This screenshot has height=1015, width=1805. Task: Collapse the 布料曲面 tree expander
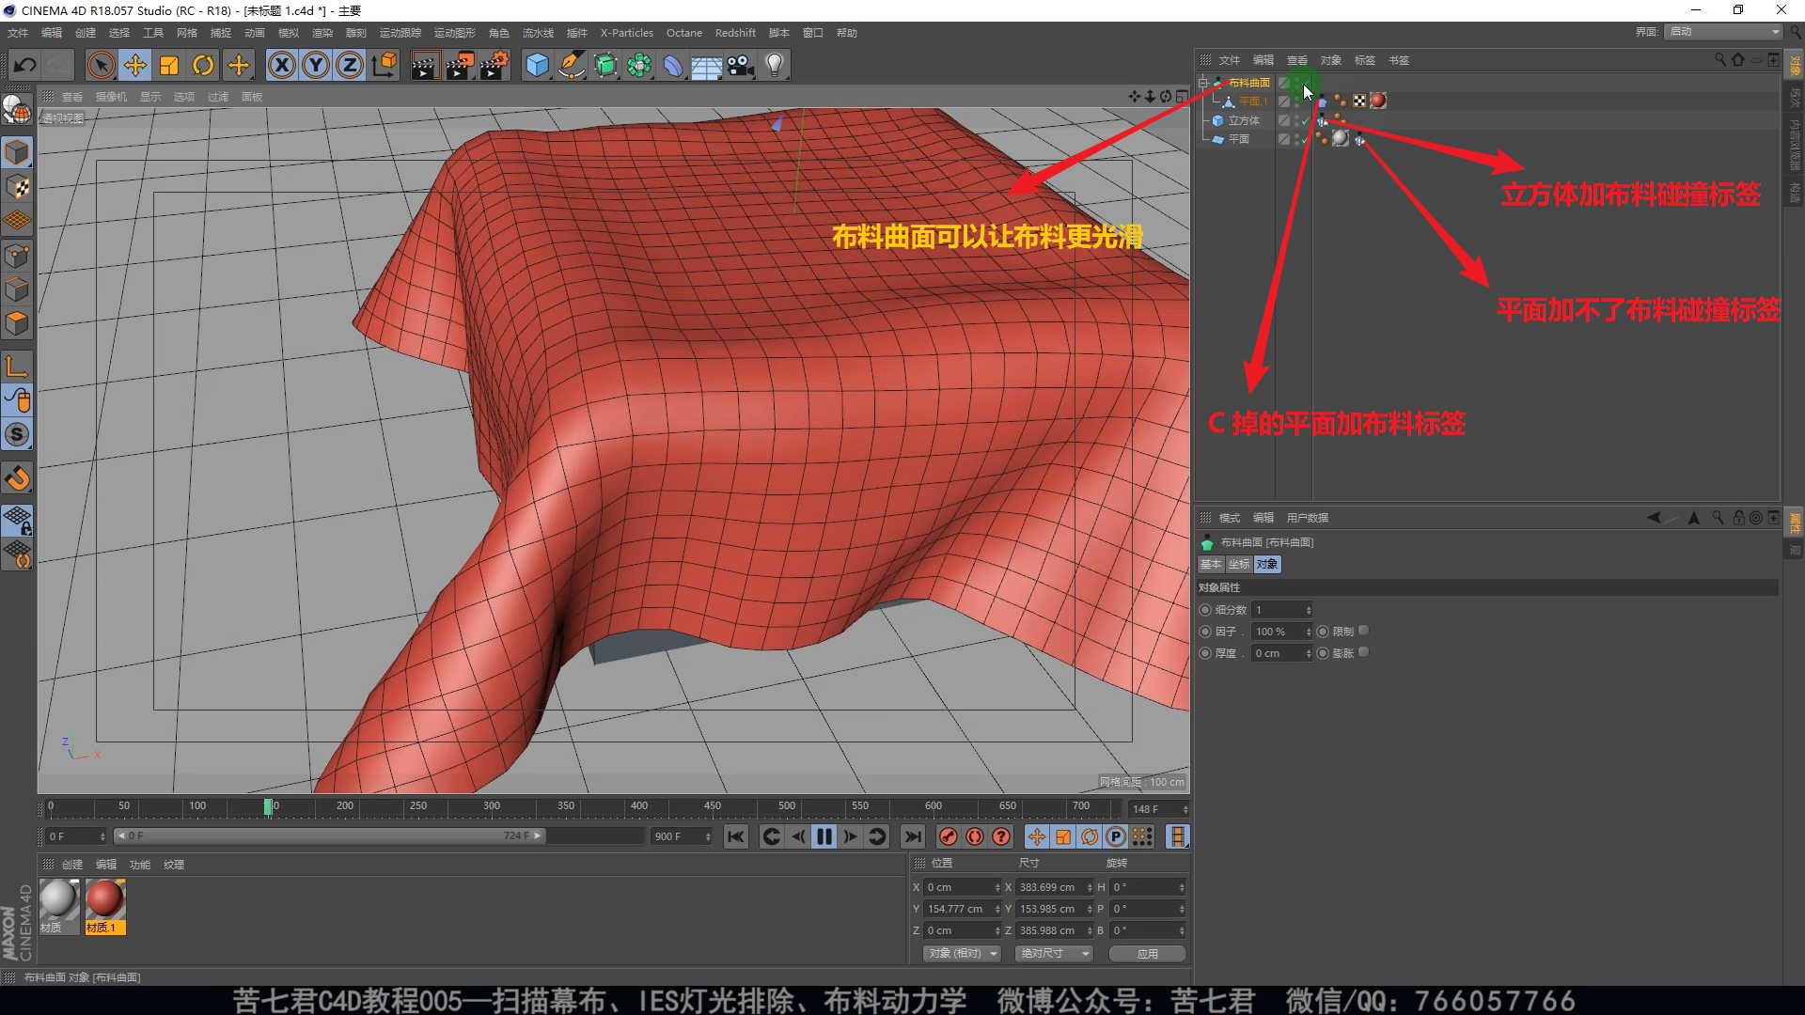1203,83
